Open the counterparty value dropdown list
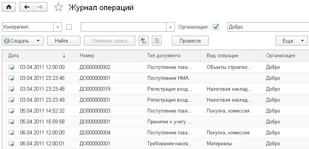Image resolution: width=309 pixels, height=149 pixels. click(170, 27)
